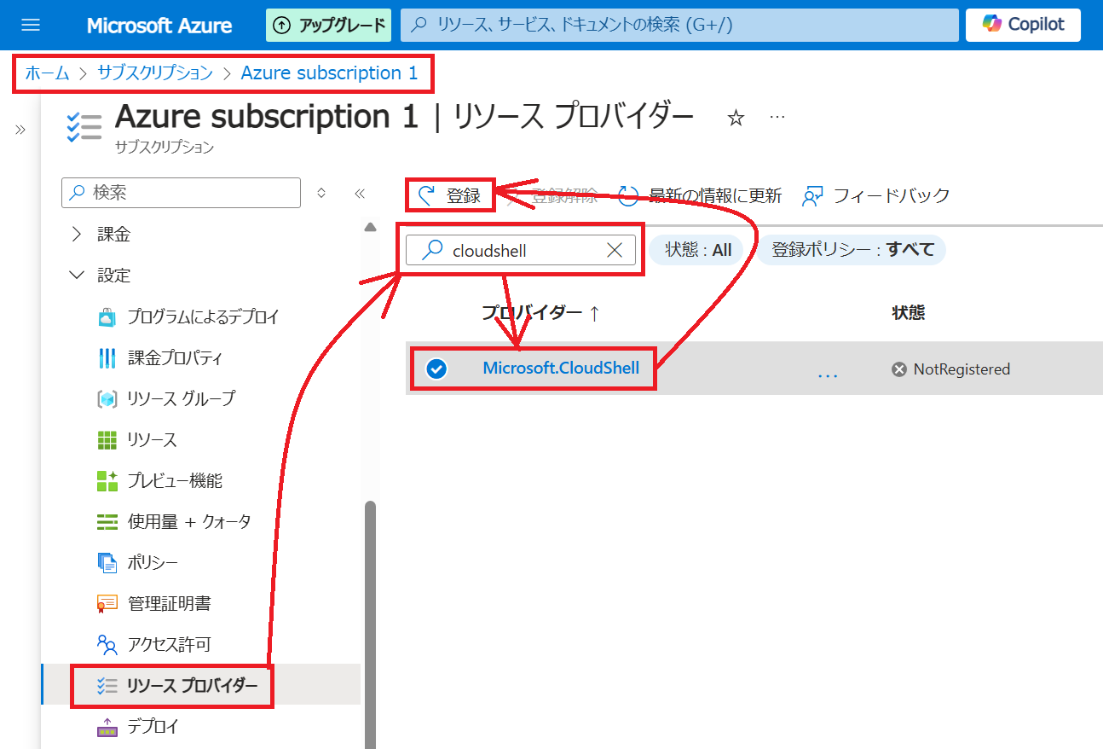Open Azure subscription 1 breadcrumb
The image size is (1103, 749).
(330, 73)
